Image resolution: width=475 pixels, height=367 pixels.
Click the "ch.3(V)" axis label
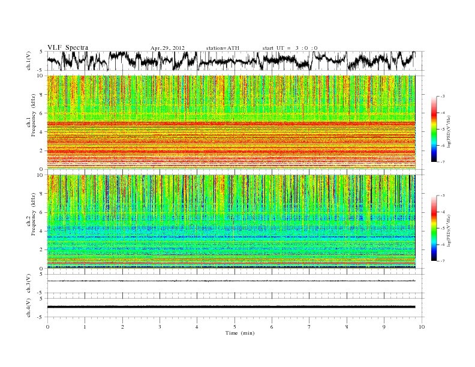29,284
